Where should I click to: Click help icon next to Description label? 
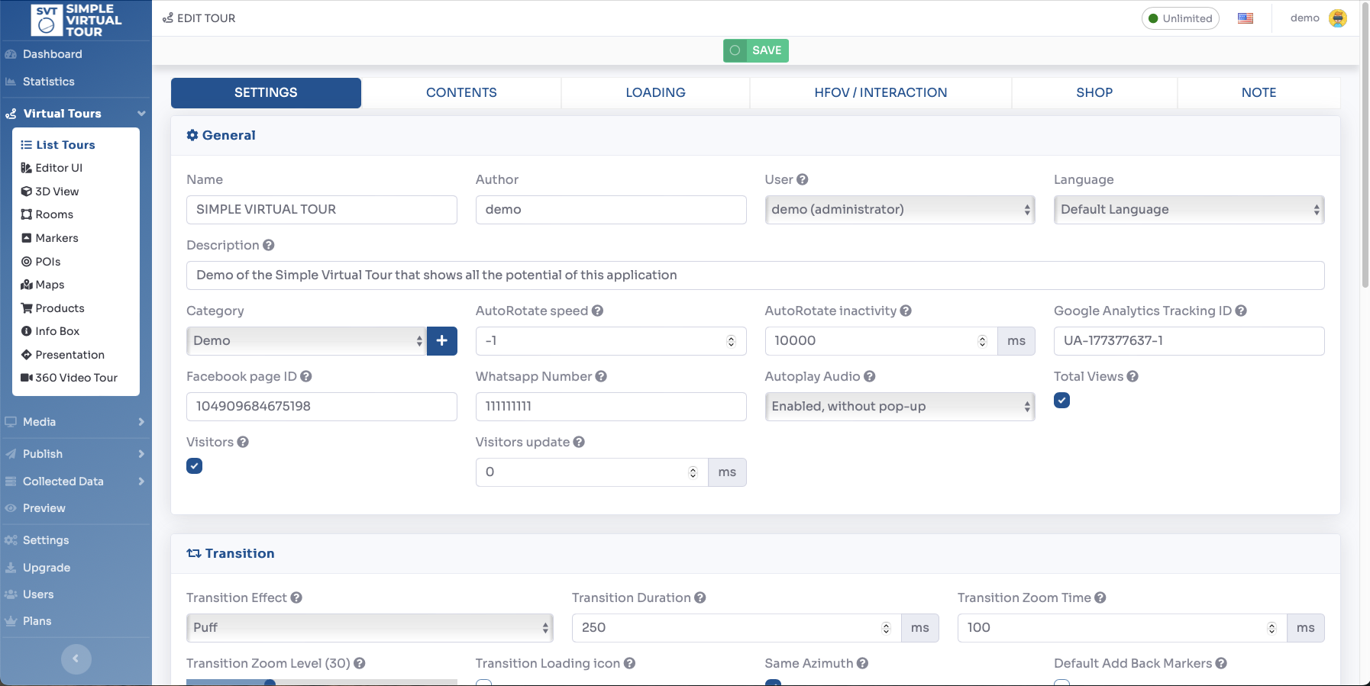(x=269, y=245)
